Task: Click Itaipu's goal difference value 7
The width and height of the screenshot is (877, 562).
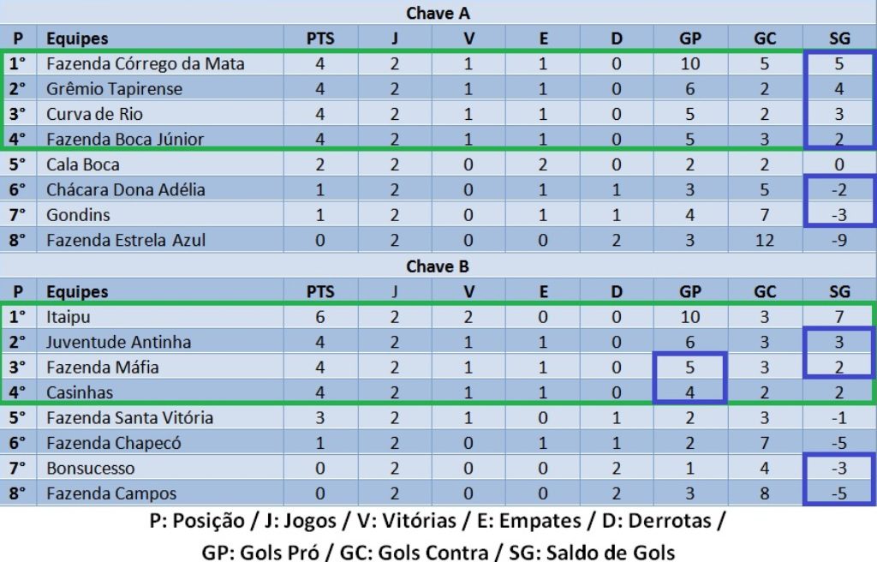Action: click(x=839, y=317)
